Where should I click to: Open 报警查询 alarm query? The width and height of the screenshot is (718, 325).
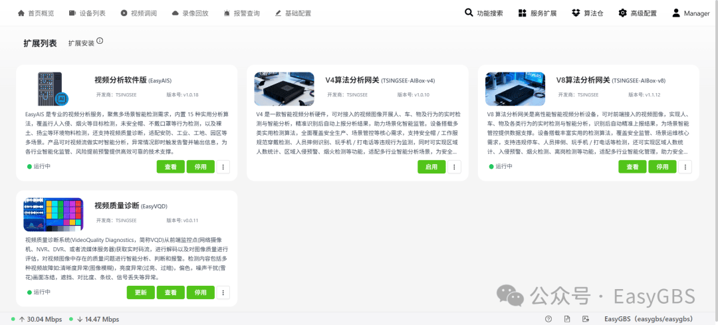pos(242,13)
